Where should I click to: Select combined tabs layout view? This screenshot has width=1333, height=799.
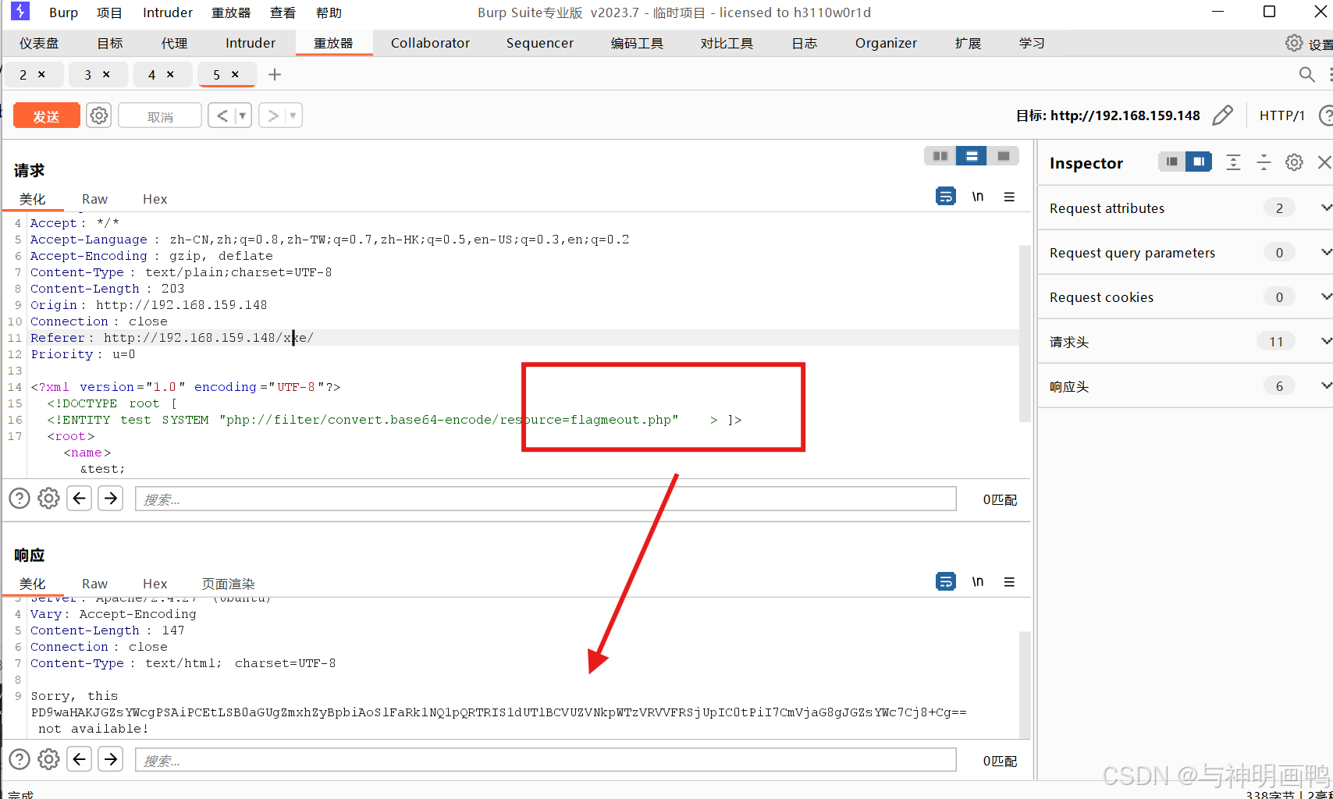click(1003, 156)
